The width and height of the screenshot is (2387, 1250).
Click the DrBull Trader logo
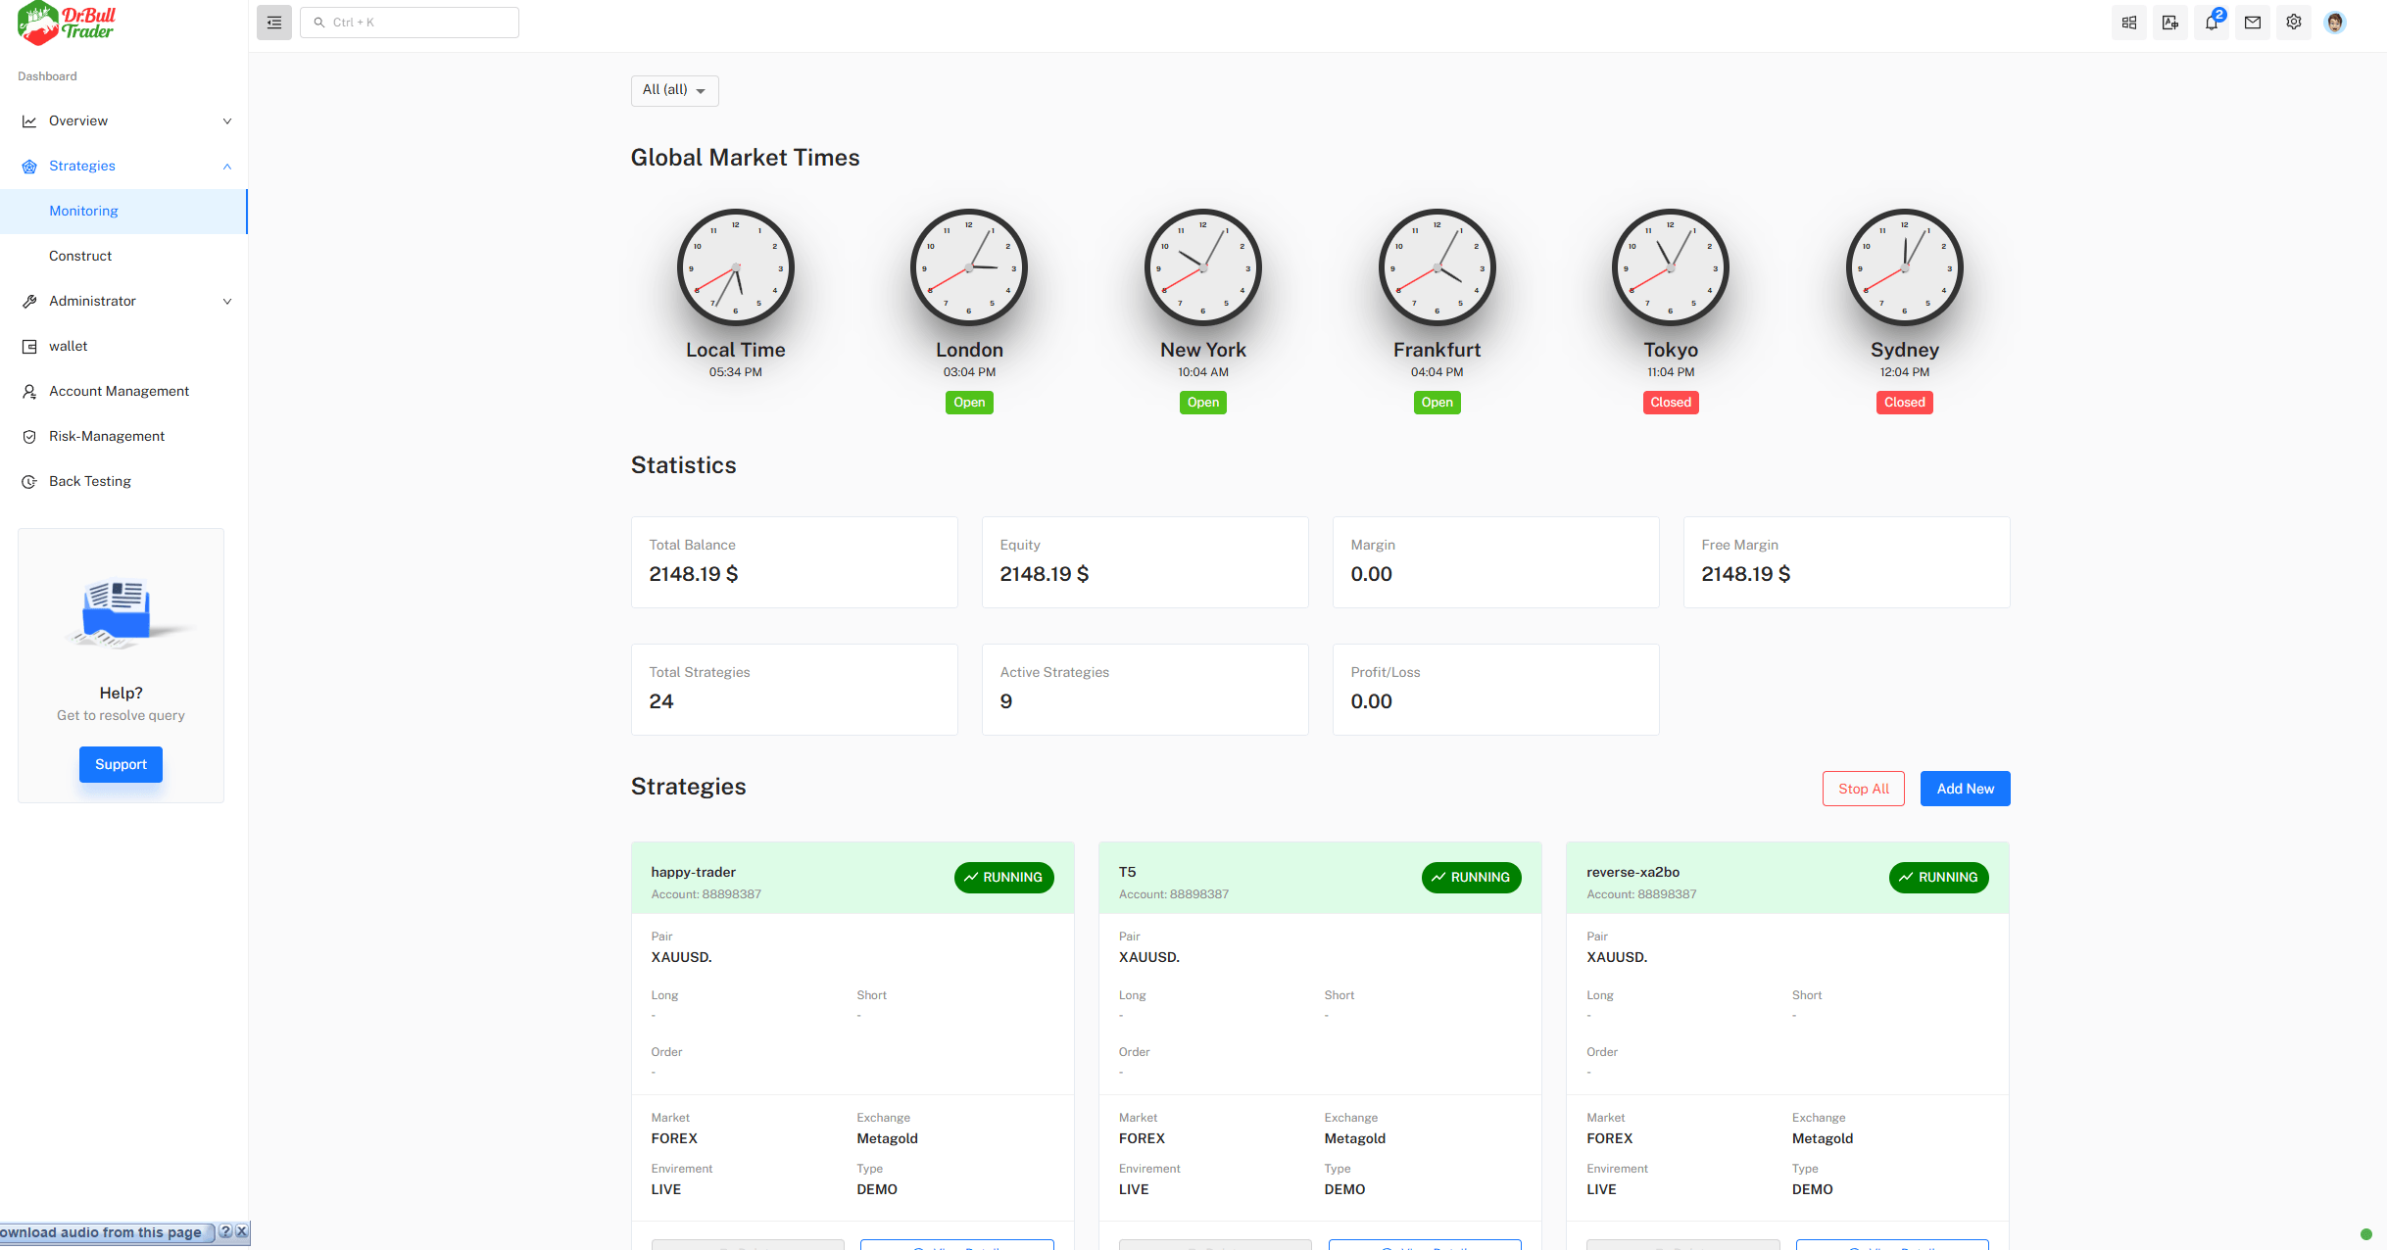[67, 24]
